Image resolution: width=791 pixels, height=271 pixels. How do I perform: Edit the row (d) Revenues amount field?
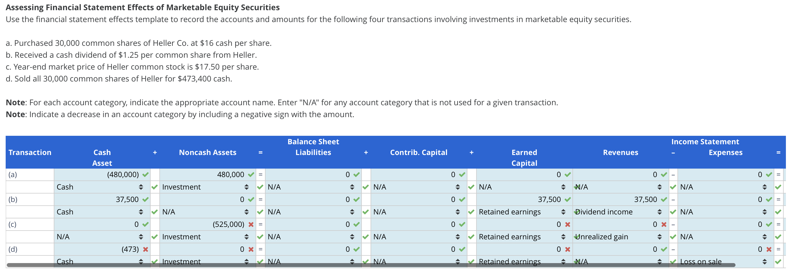click(621, 249)
